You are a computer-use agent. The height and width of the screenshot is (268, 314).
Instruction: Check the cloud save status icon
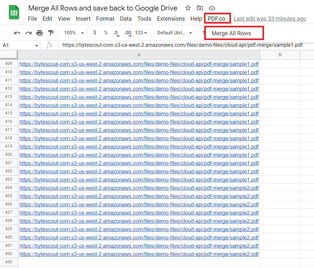click(x=212, y=8)
